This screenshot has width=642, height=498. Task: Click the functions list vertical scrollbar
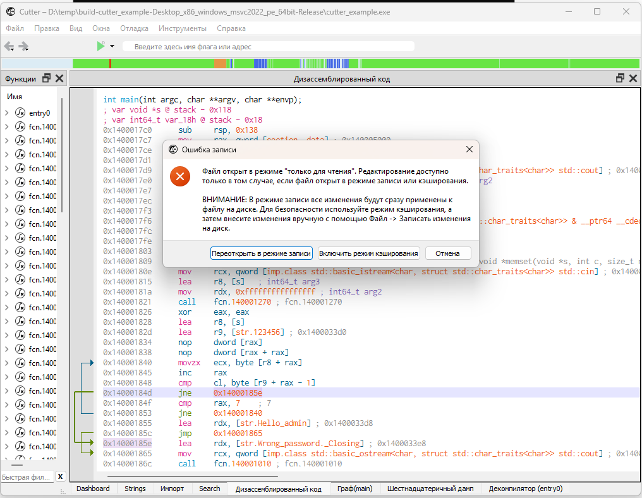62,155
